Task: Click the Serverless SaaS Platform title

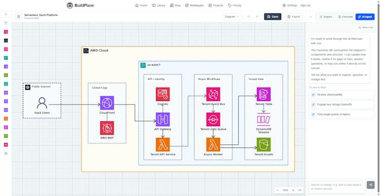Action: click(x=41, y=15)
